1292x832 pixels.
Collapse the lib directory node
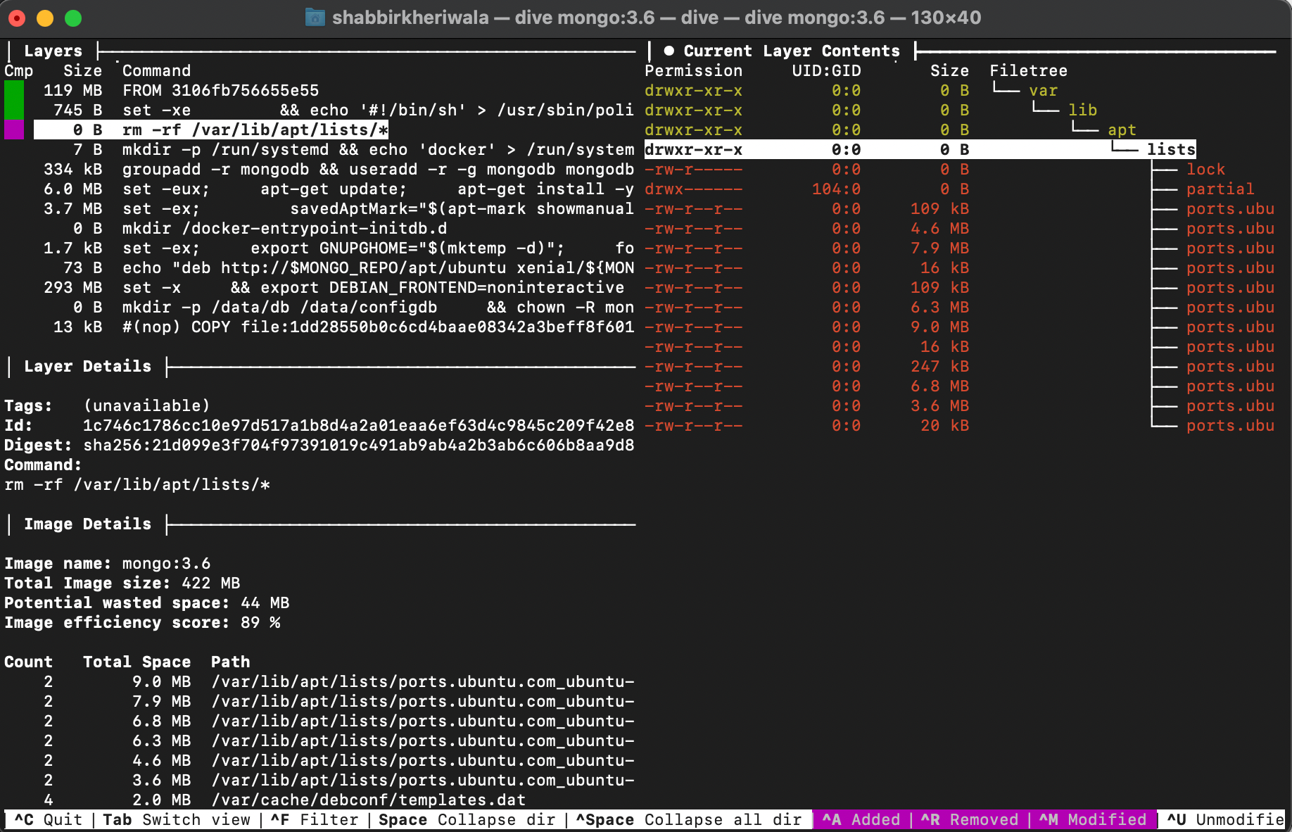(x=1082, y=111)
